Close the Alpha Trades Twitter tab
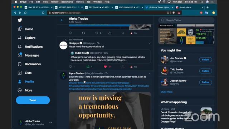This screenshot has height=129, width=229. 172,7
